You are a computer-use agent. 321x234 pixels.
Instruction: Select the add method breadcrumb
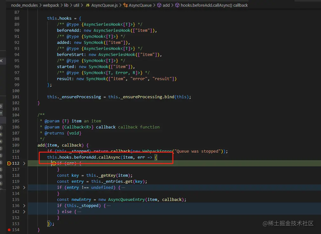point(166,5)
